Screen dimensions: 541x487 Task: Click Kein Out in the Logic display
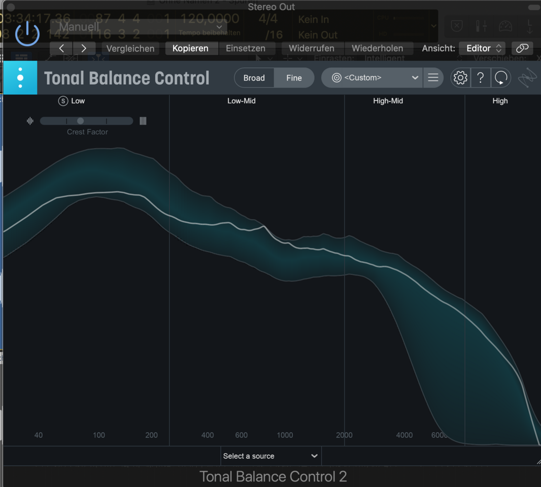pos(318,35)
